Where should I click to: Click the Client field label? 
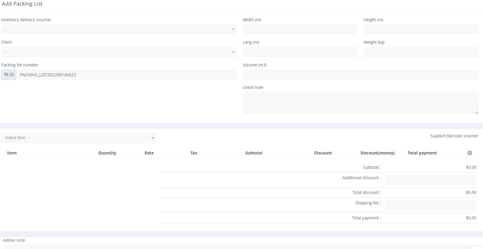(7, 42)
